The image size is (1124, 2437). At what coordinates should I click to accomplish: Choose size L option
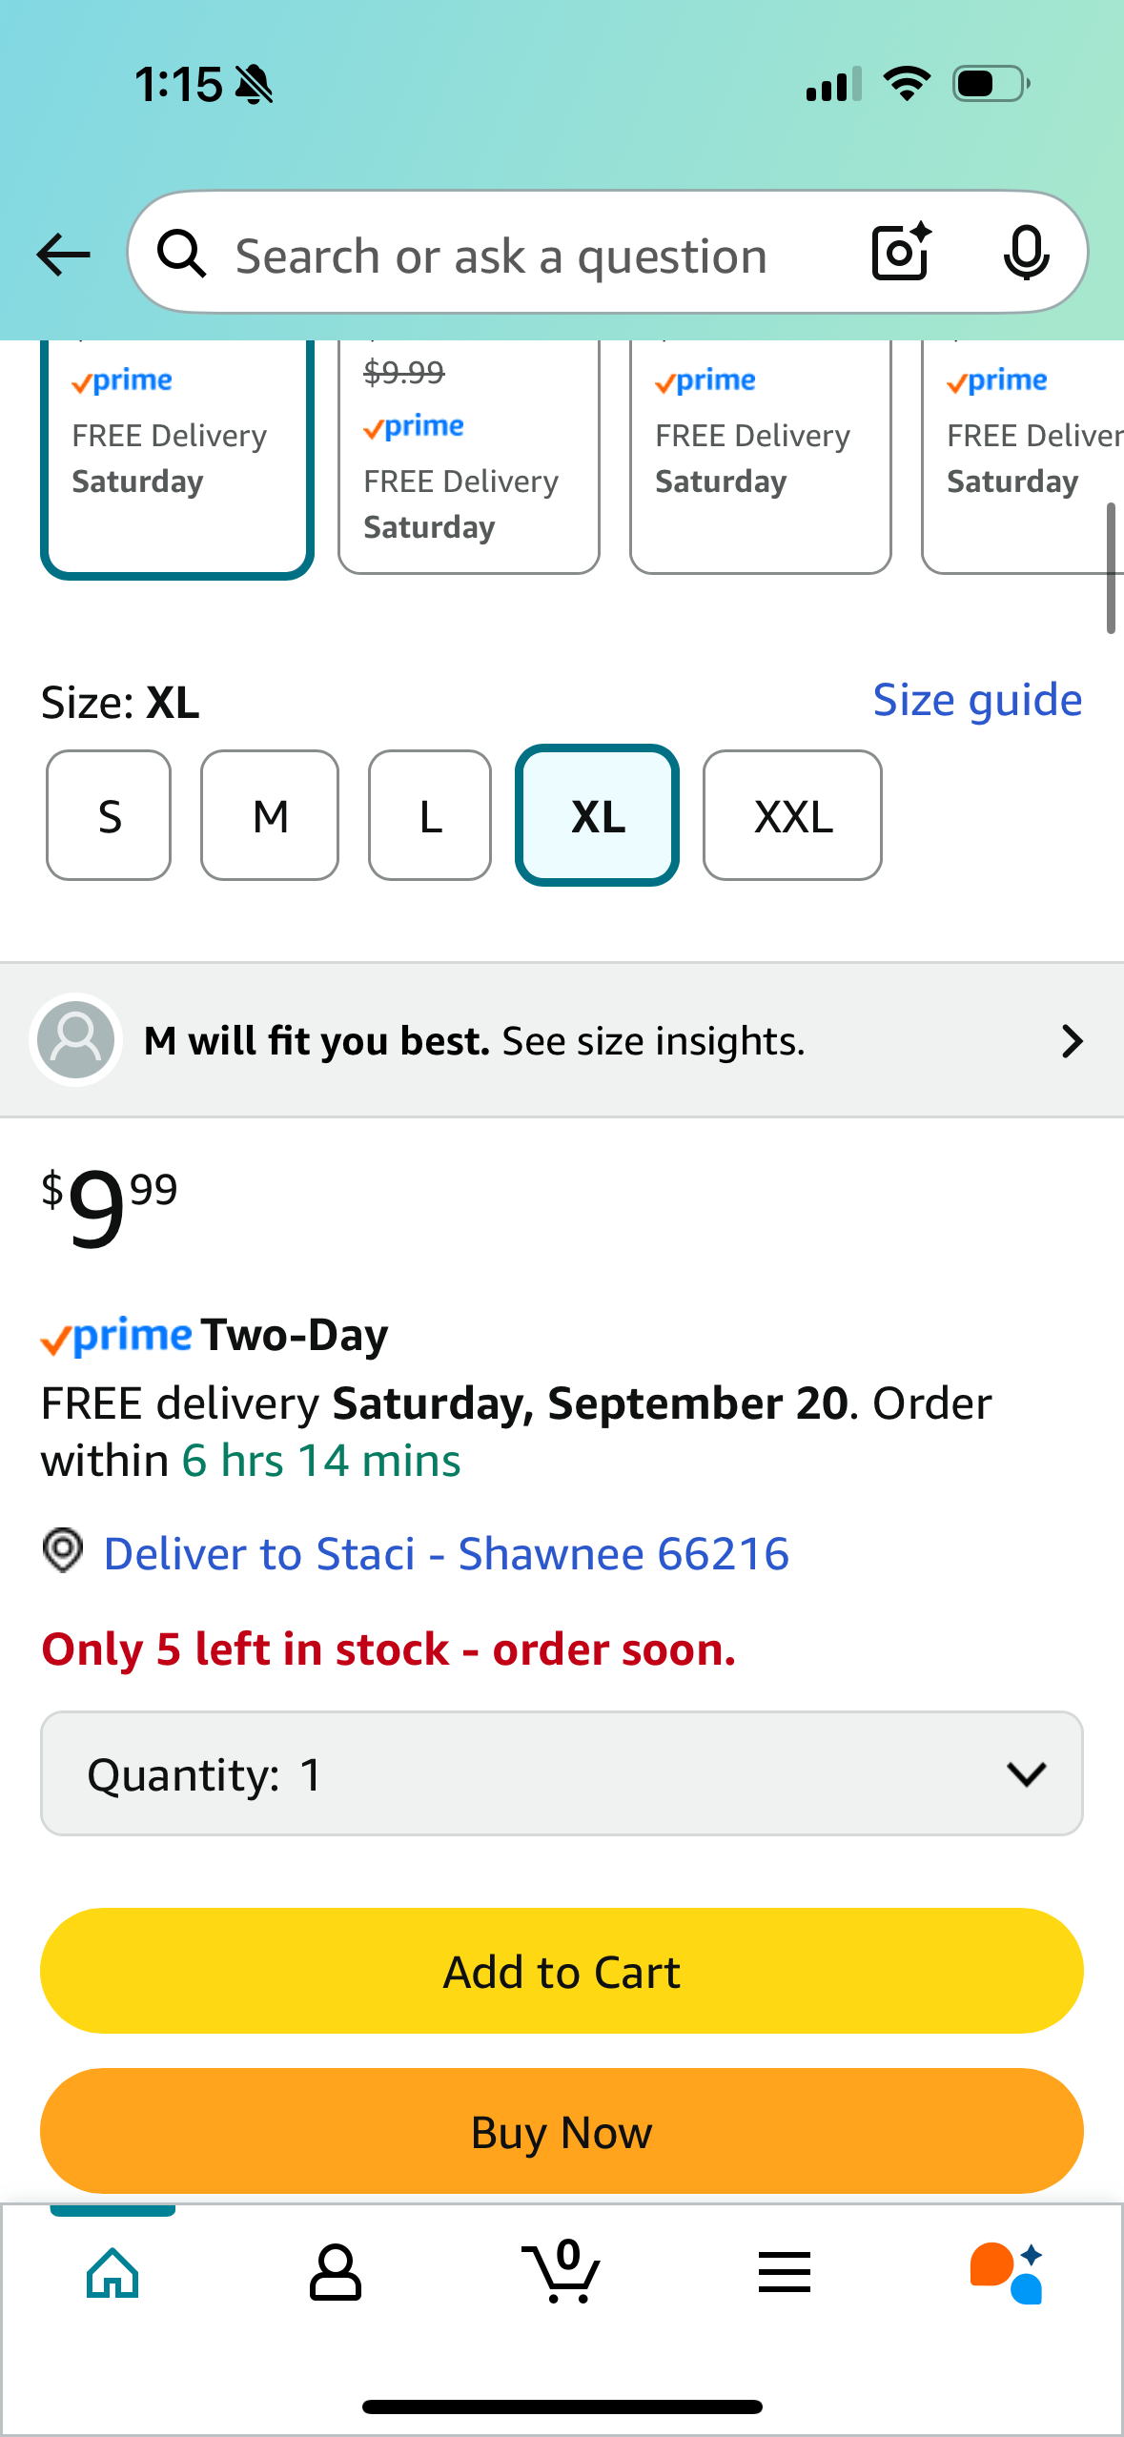click(430, 816)
